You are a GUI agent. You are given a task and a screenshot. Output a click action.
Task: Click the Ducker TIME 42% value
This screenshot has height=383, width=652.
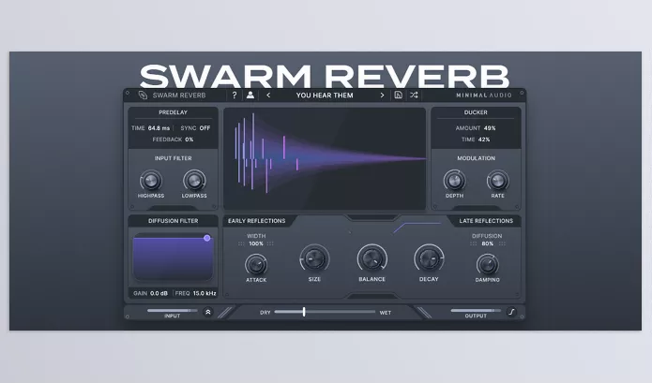[484, 140]
